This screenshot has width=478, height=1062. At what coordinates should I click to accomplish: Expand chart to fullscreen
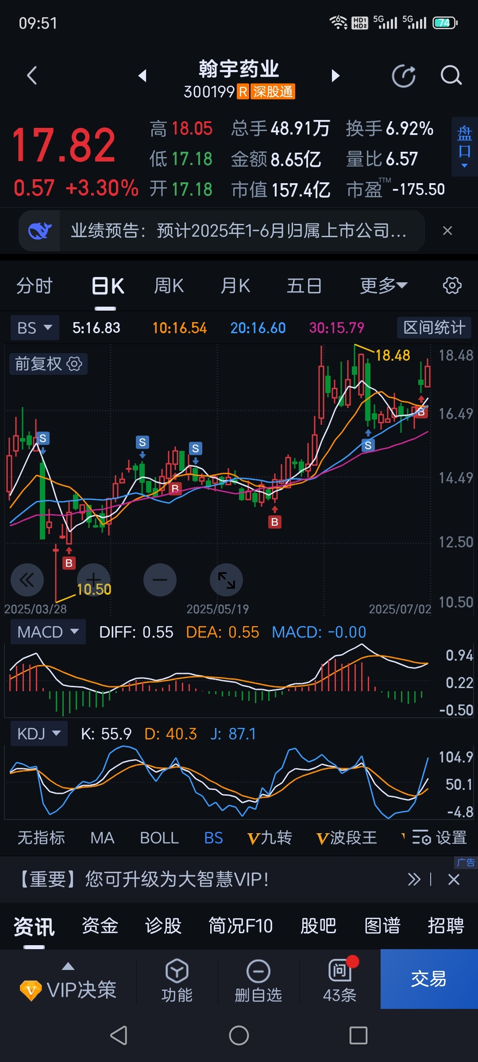pyautogui.click(x=226, y=580)
